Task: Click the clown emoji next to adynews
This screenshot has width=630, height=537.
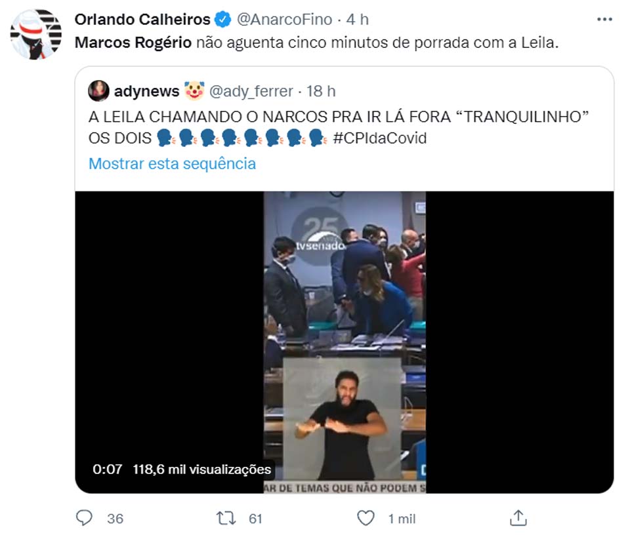Action: coord(194,90)
